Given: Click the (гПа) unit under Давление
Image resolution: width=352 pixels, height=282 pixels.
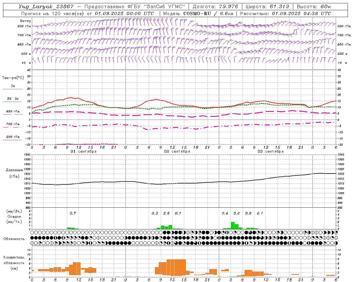Looking at the screenshot, I should coord(14,176).
